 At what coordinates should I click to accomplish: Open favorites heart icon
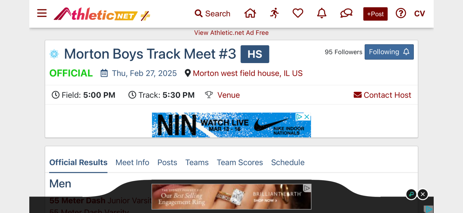point(298,14)
